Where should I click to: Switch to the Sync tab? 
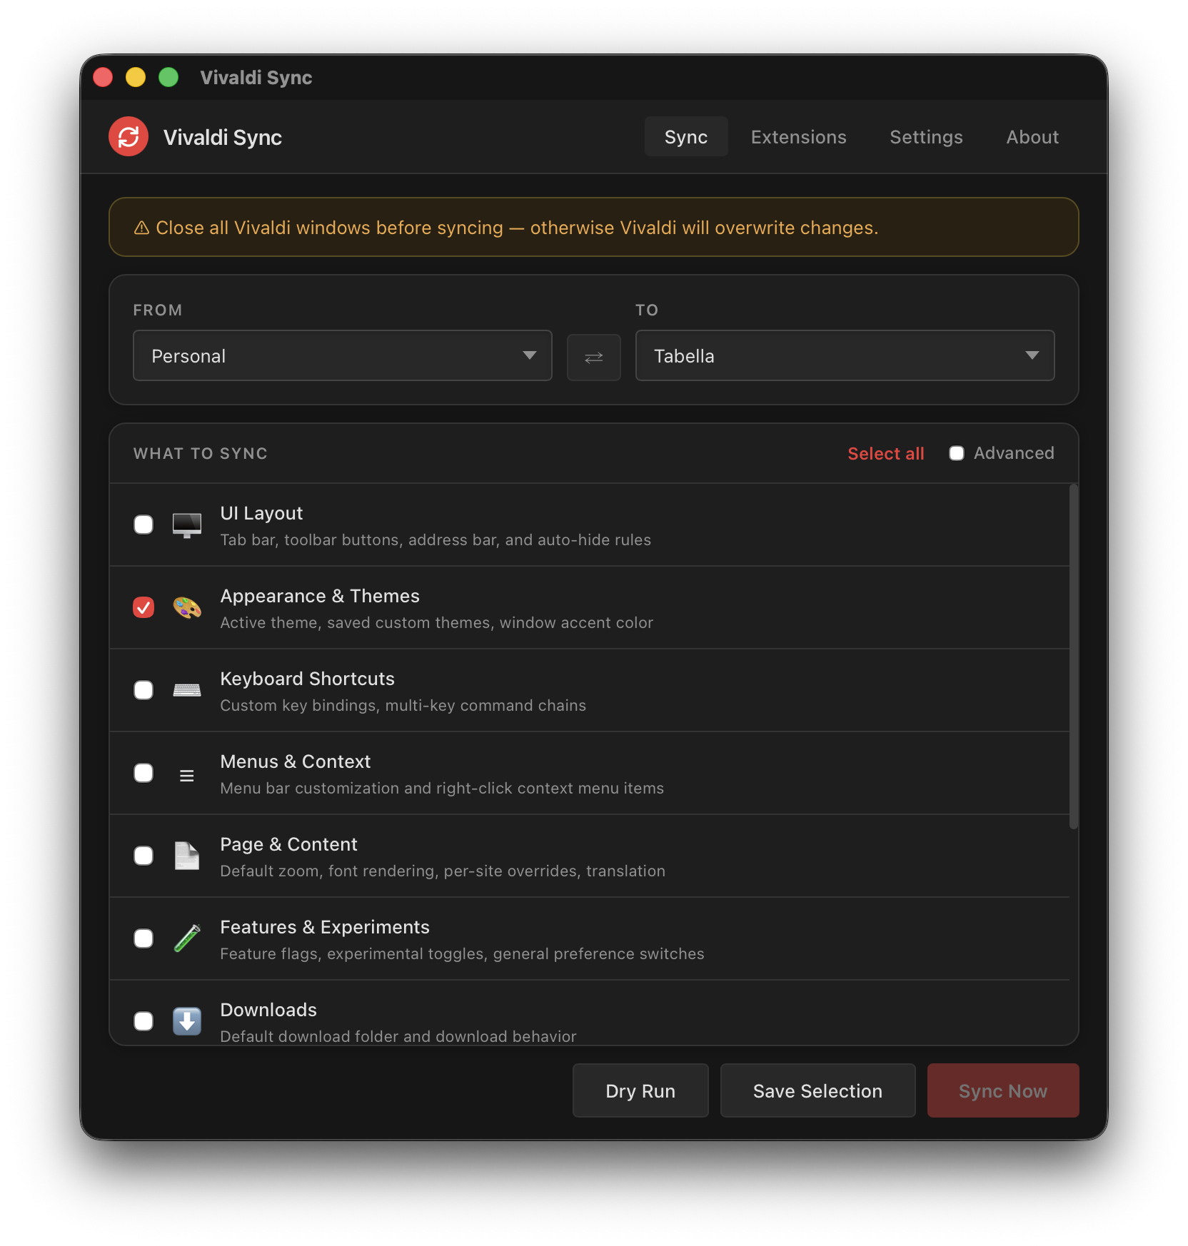point(686,137)
